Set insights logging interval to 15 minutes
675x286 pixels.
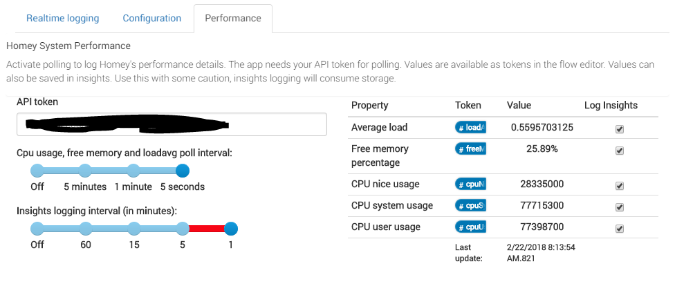[134, 229]
